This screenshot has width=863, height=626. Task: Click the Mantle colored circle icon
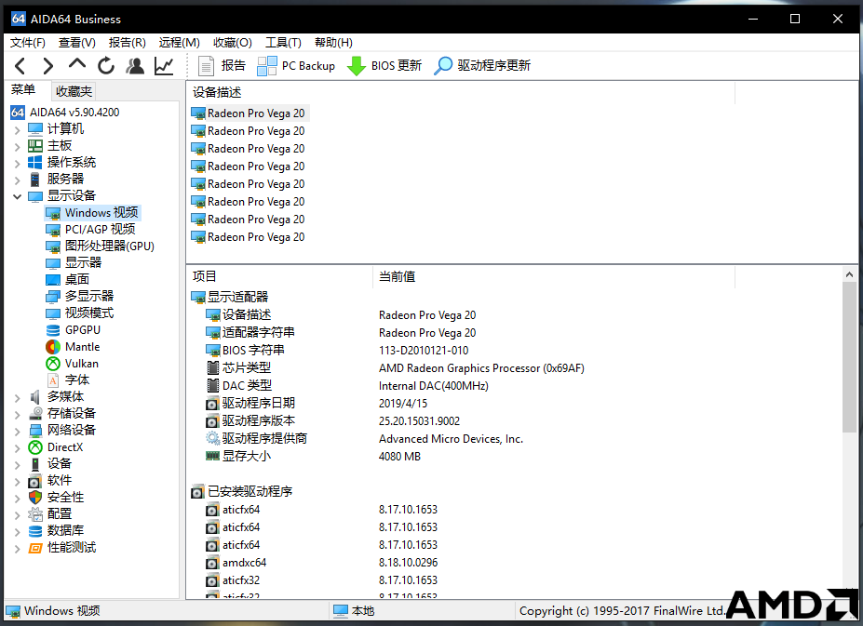(x=53, y=347)
